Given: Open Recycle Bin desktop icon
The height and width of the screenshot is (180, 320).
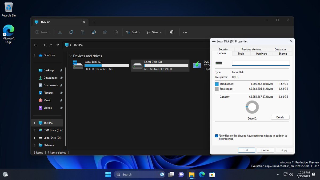Looking at the screenshot, I should click(9, 10).
